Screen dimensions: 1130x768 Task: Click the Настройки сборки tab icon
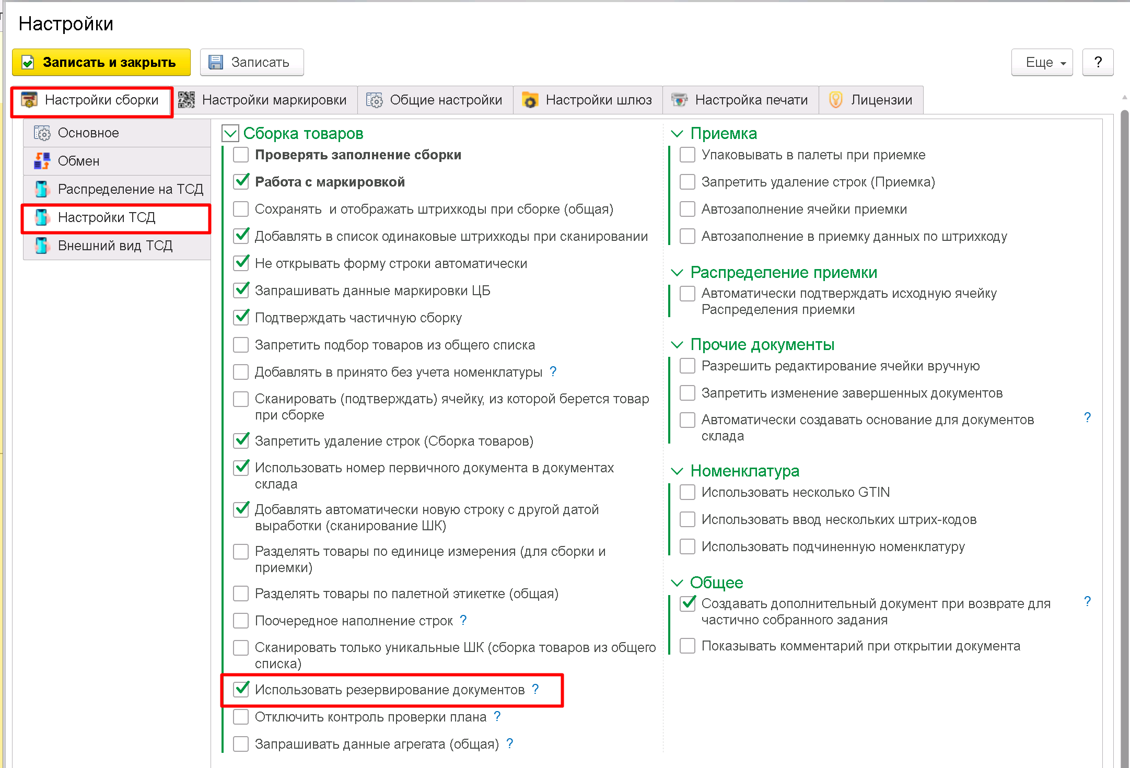pos(29,100)
